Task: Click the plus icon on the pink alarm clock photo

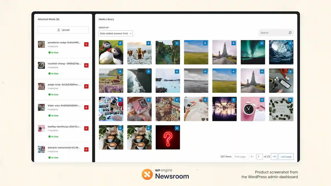Action: 262,100
